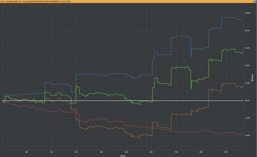
Task: Click the red line's end near -$4,00
Action: point(243,134)
